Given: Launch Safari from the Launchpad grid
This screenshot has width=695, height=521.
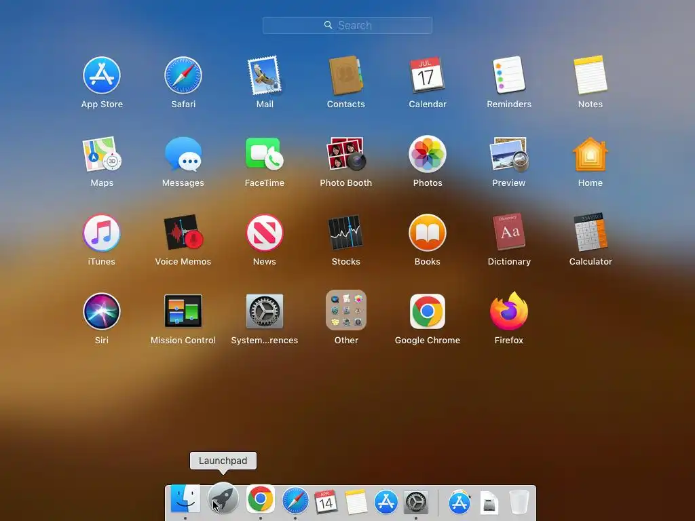Looking at the screenshot, I should tap(183, 75).
